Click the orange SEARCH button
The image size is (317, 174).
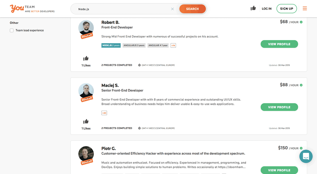click(x=192, y=9)
